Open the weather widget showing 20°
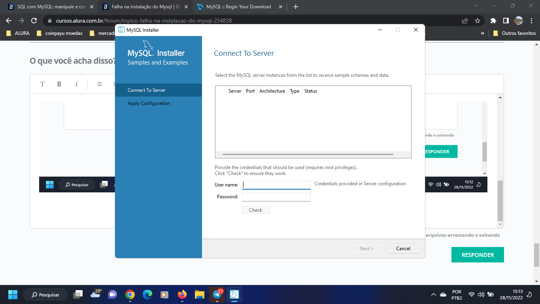Screen dimensions: 540x304 tap(96, 294)
